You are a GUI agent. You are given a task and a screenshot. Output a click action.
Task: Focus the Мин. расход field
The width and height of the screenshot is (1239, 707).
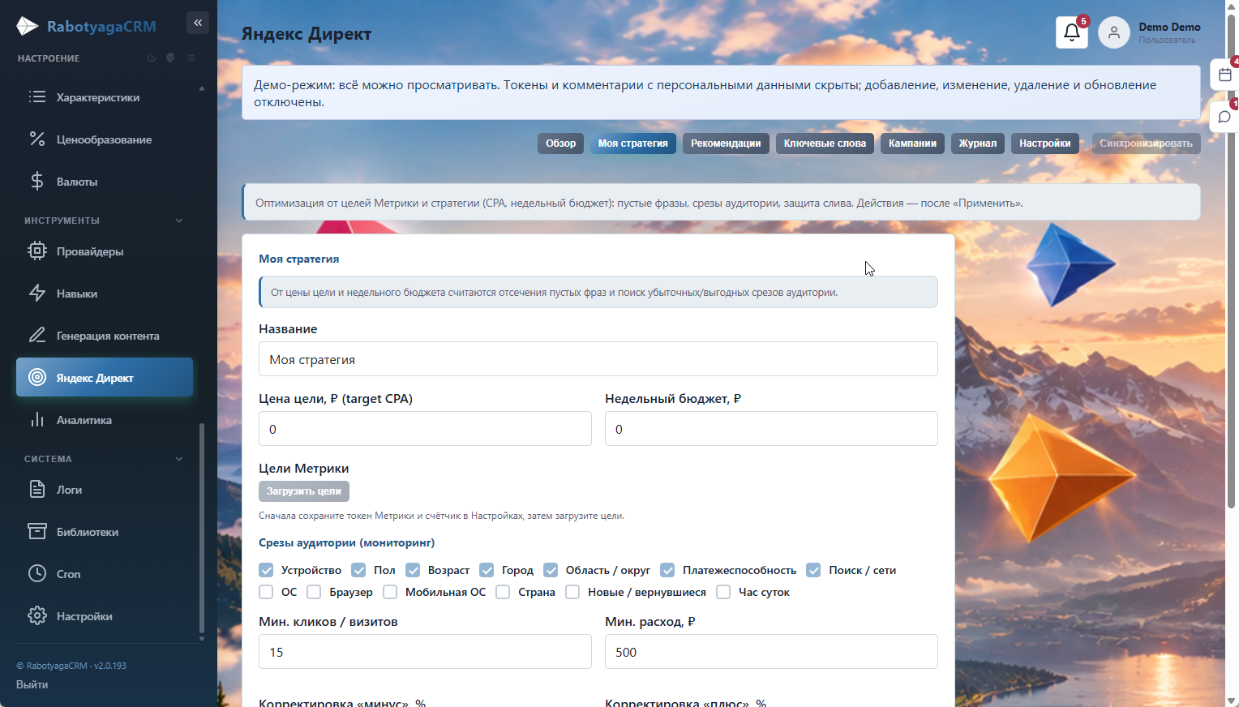pos(771,652)
